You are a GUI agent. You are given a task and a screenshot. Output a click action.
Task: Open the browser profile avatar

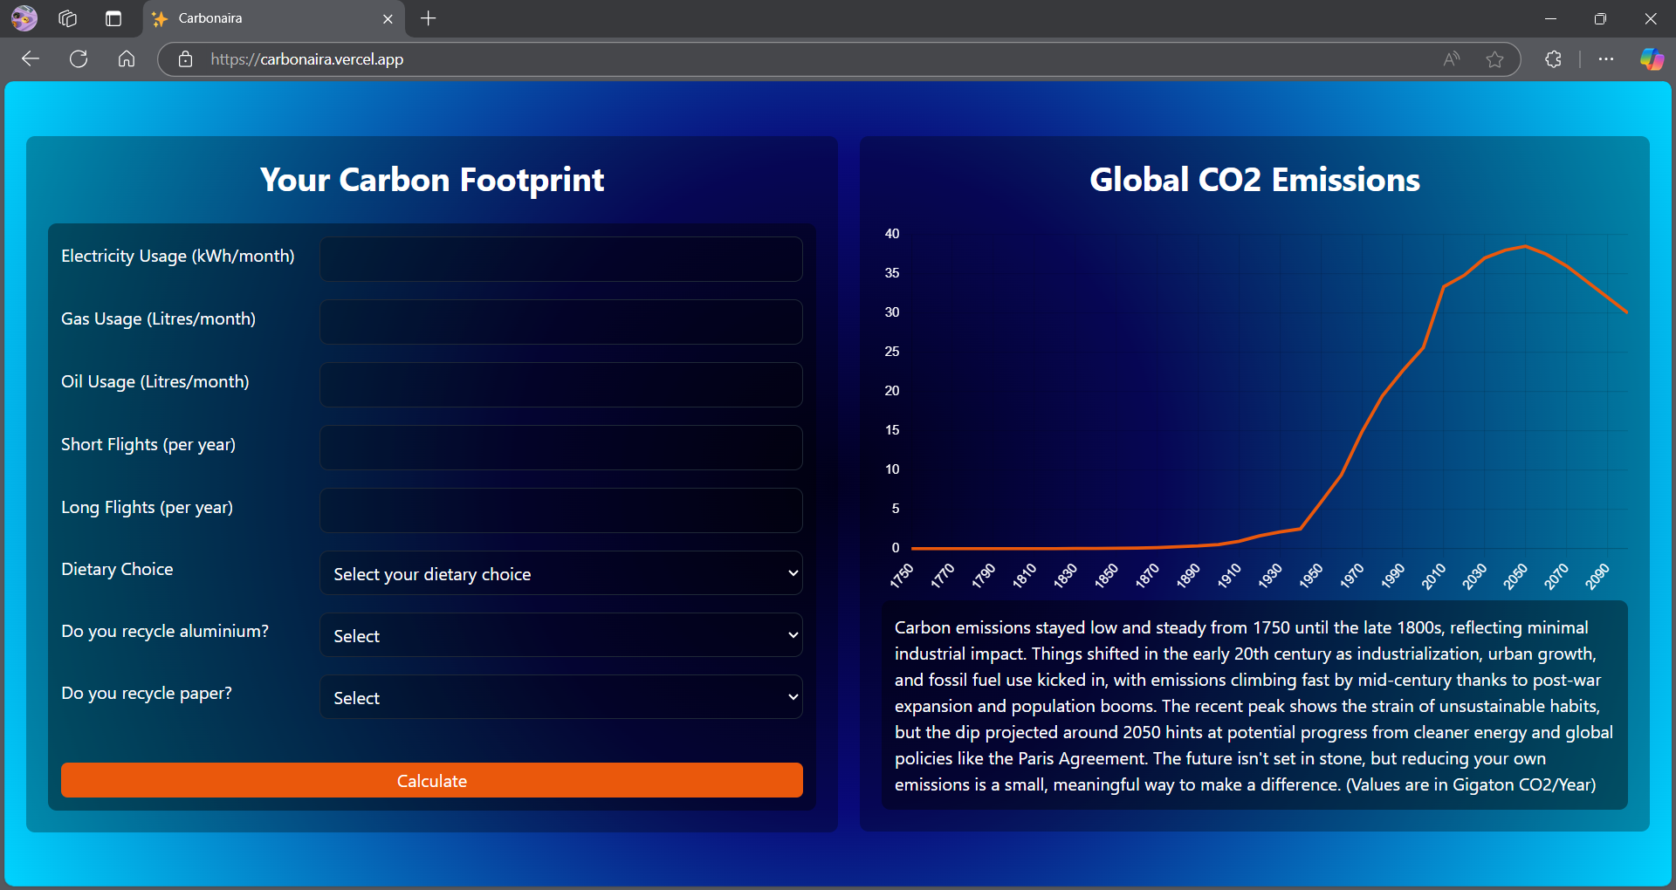[x=24, y=18]
